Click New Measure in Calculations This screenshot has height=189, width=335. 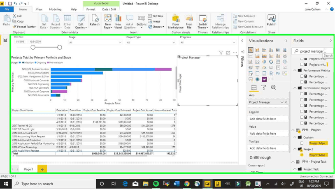click(244, 16)
